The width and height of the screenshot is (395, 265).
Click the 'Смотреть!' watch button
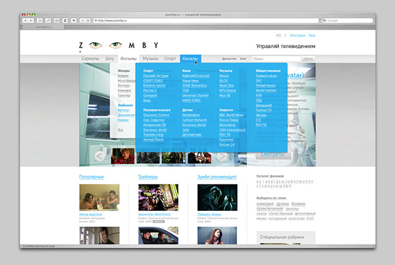(273, 154)
